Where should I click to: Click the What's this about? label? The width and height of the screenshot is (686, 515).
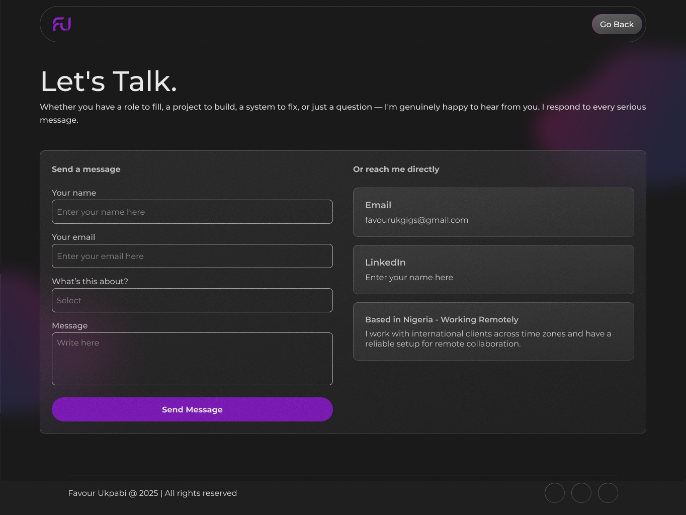tap(90, 281)
